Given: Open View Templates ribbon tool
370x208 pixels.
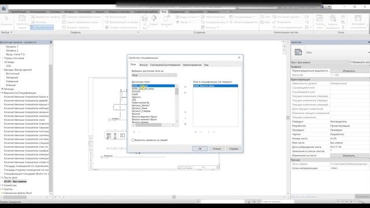Looking at the screenshot, I should [23, 22].
